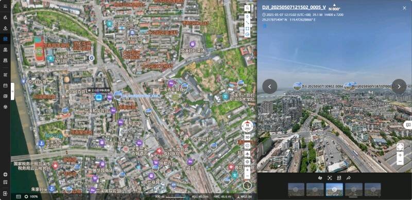Enter fullscreen in the panorama viewer
The width and height of the screenshot is (412, 200).
point(400,147)
